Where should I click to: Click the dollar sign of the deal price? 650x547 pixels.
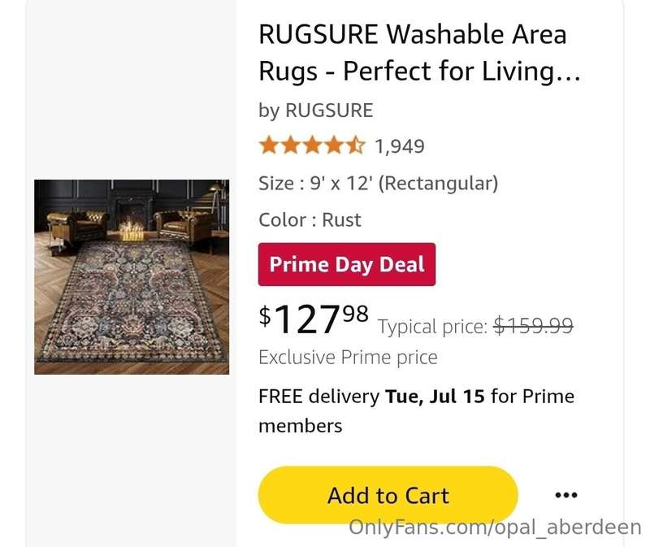265,315
